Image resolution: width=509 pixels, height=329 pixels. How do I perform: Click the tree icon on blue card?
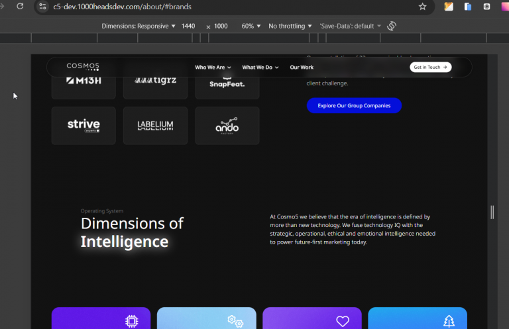(449, 321)
